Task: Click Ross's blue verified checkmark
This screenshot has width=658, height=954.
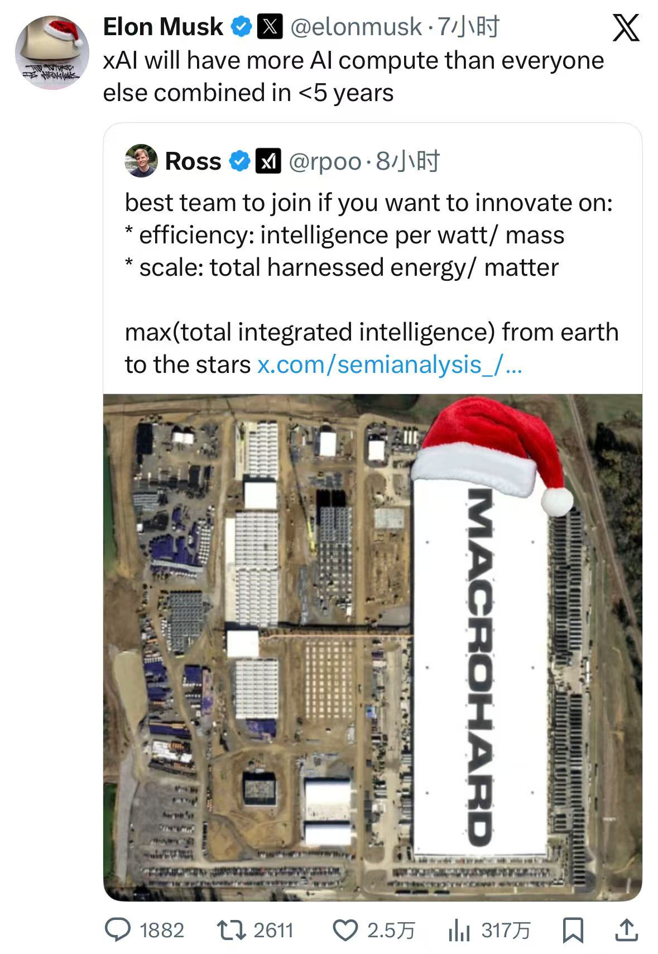Action: pyautogui.click(x=240, y=161)
